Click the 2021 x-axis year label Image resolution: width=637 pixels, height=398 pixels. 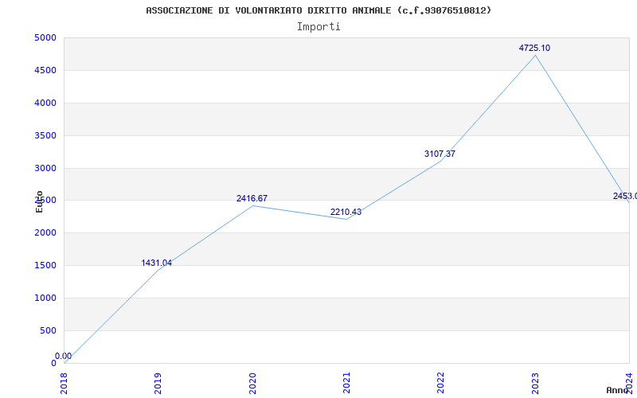(346, 383)
